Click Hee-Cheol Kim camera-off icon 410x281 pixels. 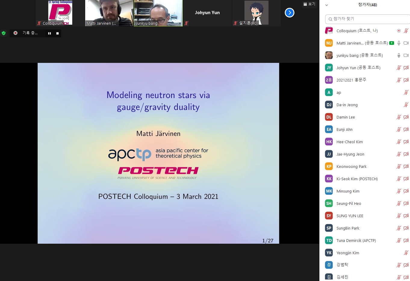click(406, 142)
